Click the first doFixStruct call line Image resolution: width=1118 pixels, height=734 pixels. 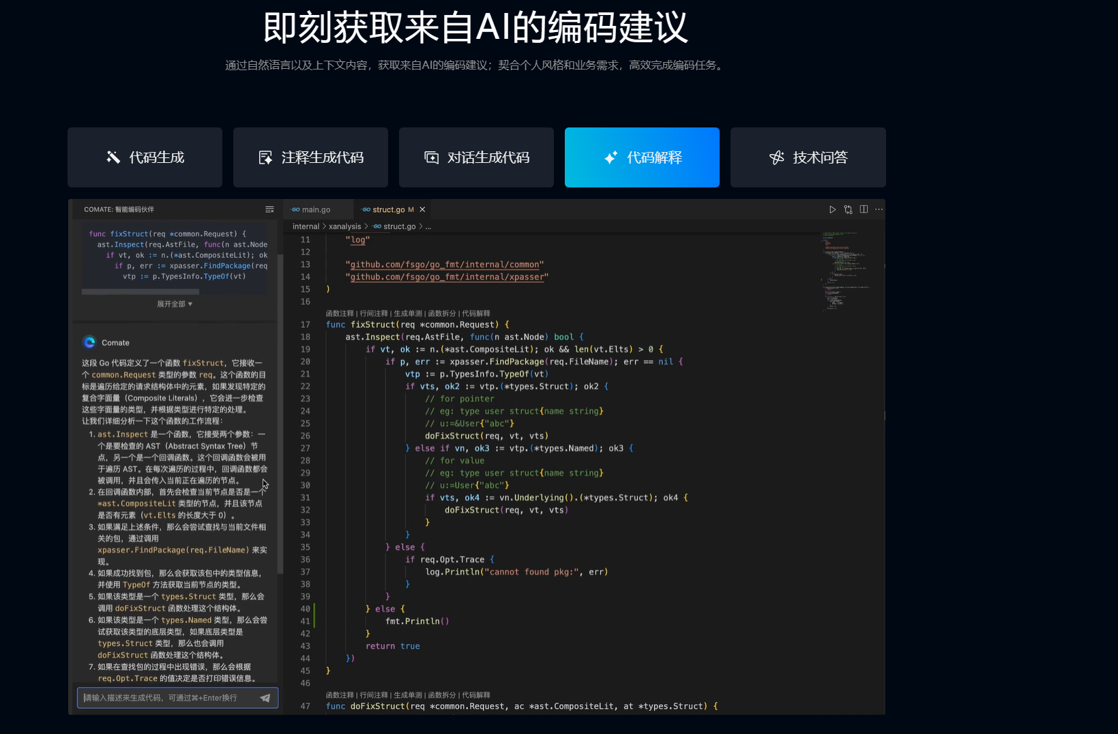(486, 435)
